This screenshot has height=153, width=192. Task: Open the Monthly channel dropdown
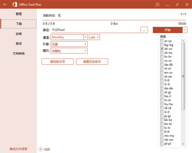85,37
